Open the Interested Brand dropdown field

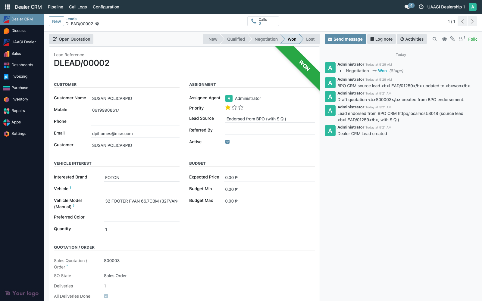[x=141, y=178]
